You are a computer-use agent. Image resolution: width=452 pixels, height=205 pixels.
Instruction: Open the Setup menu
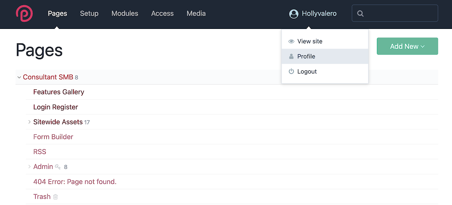coord(89,14)
